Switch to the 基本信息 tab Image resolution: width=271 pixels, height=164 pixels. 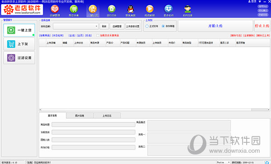52,115
